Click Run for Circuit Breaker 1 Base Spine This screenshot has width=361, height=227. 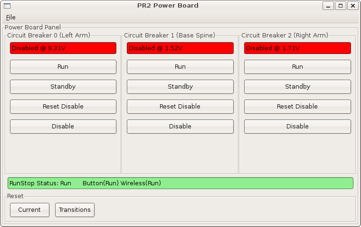click(x=180, y=67)
